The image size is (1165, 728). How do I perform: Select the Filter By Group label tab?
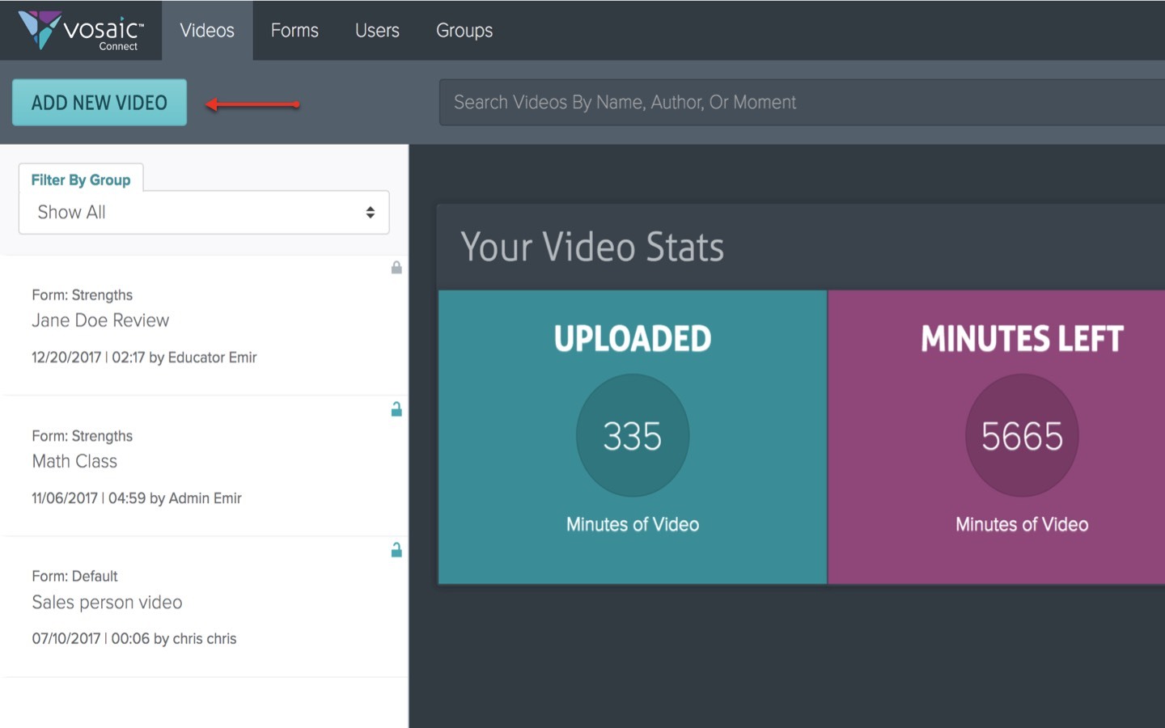tap(81, 180)
